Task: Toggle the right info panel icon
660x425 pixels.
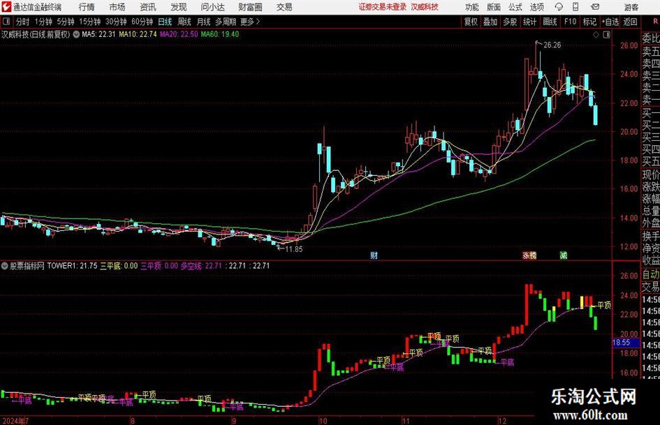Action: 606,35
